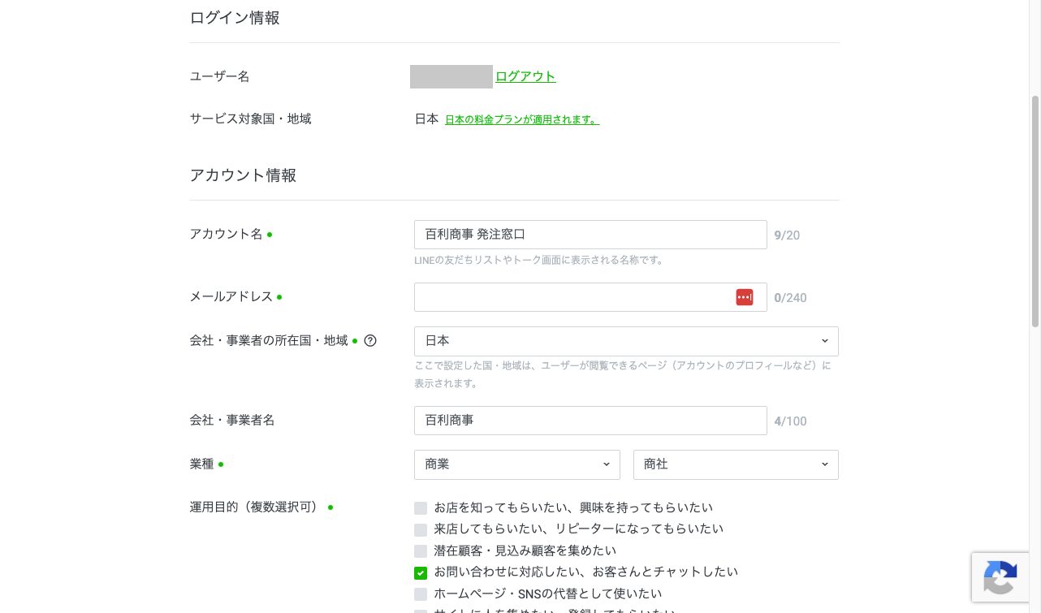Viewport: 1041px width, 613px height.
Task: Click the help question mark icon beside 所在国・地域
Action: point(370,341)
